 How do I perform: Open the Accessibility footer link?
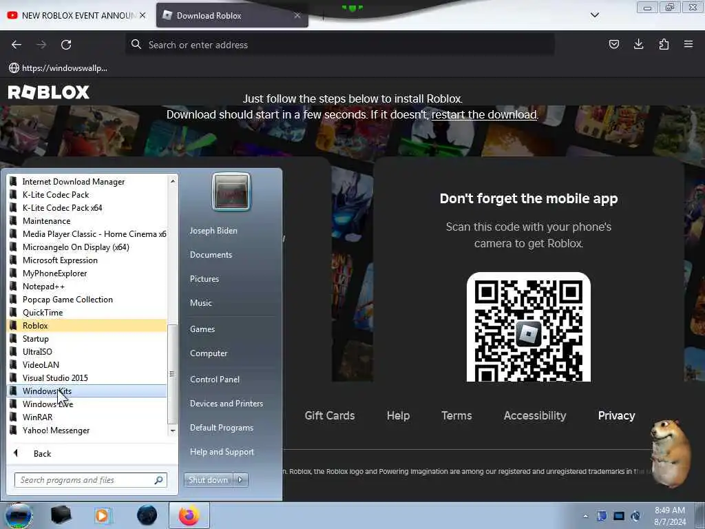534,415
